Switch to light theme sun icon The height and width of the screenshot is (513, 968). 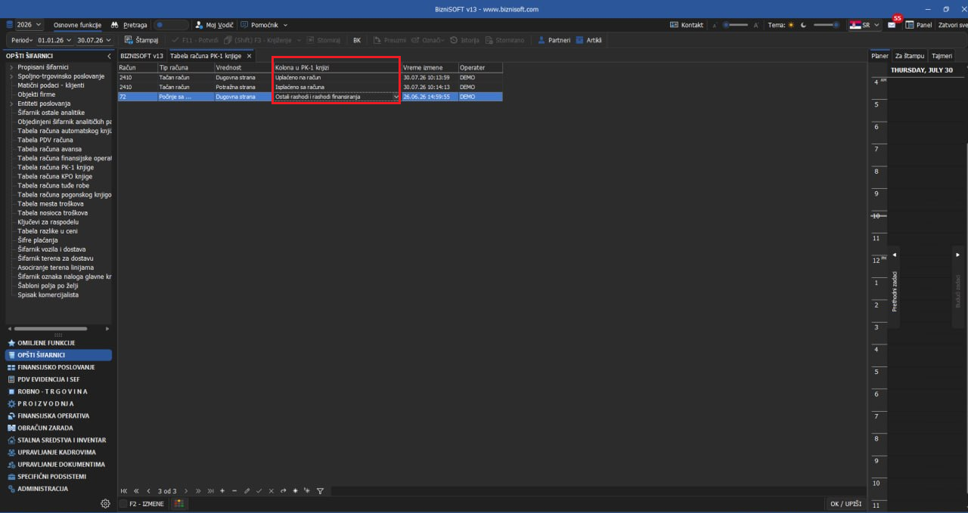[792, 25]
